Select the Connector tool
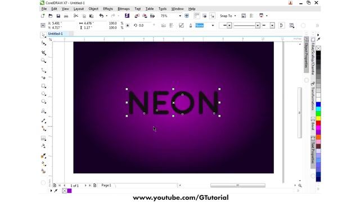This screenshot has height=202, width=360. tap(43, 128)
